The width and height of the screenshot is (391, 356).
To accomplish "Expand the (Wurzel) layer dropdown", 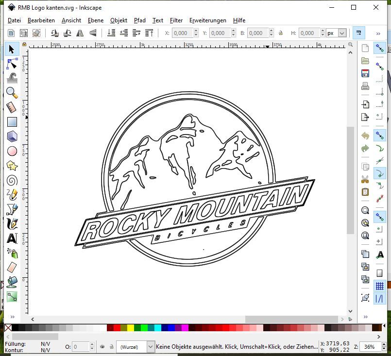I will coord(150,347).
